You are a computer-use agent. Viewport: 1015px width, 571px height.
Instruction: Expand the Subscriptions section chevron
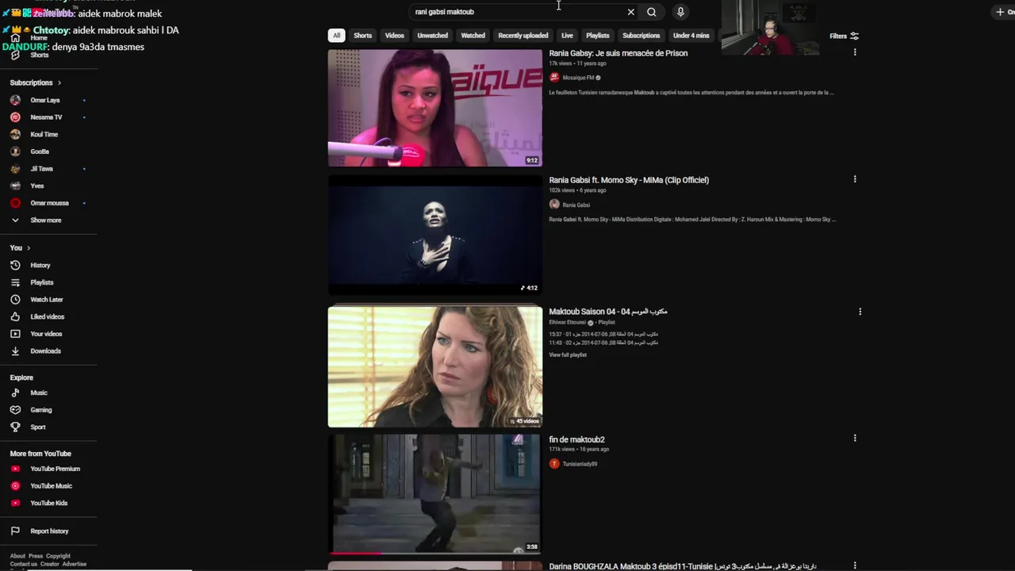click(59, 82)
